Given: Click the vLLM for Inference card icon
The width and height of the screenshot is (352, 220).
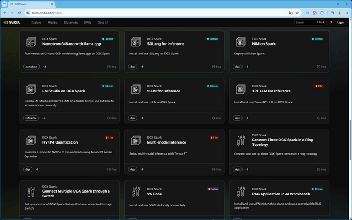Looking at the screenshot, I should point(136,89).
